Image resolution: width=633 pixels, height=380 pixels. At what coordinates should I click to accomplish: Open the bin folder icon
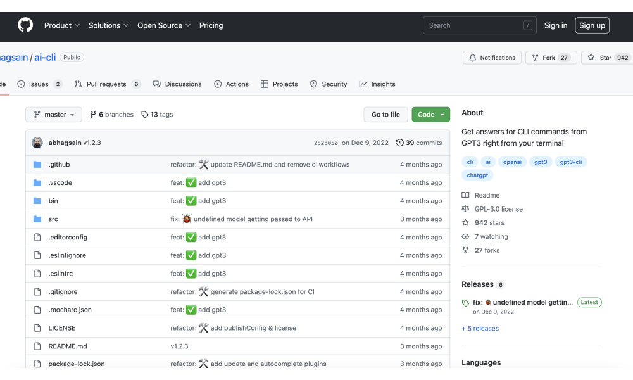pos(37,201)
